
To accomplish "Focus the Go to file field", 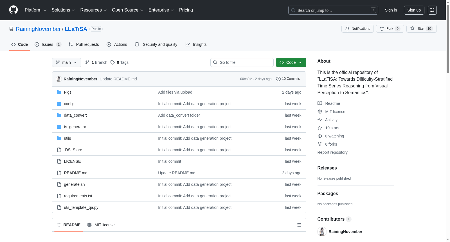I will pyautogui.click(x=242, y=62).
